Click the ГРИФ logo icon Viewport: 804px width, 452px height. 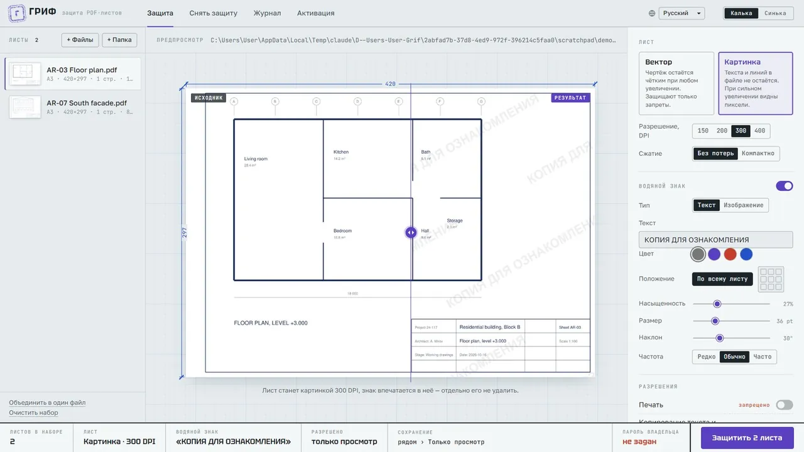(x=17, y=13)
